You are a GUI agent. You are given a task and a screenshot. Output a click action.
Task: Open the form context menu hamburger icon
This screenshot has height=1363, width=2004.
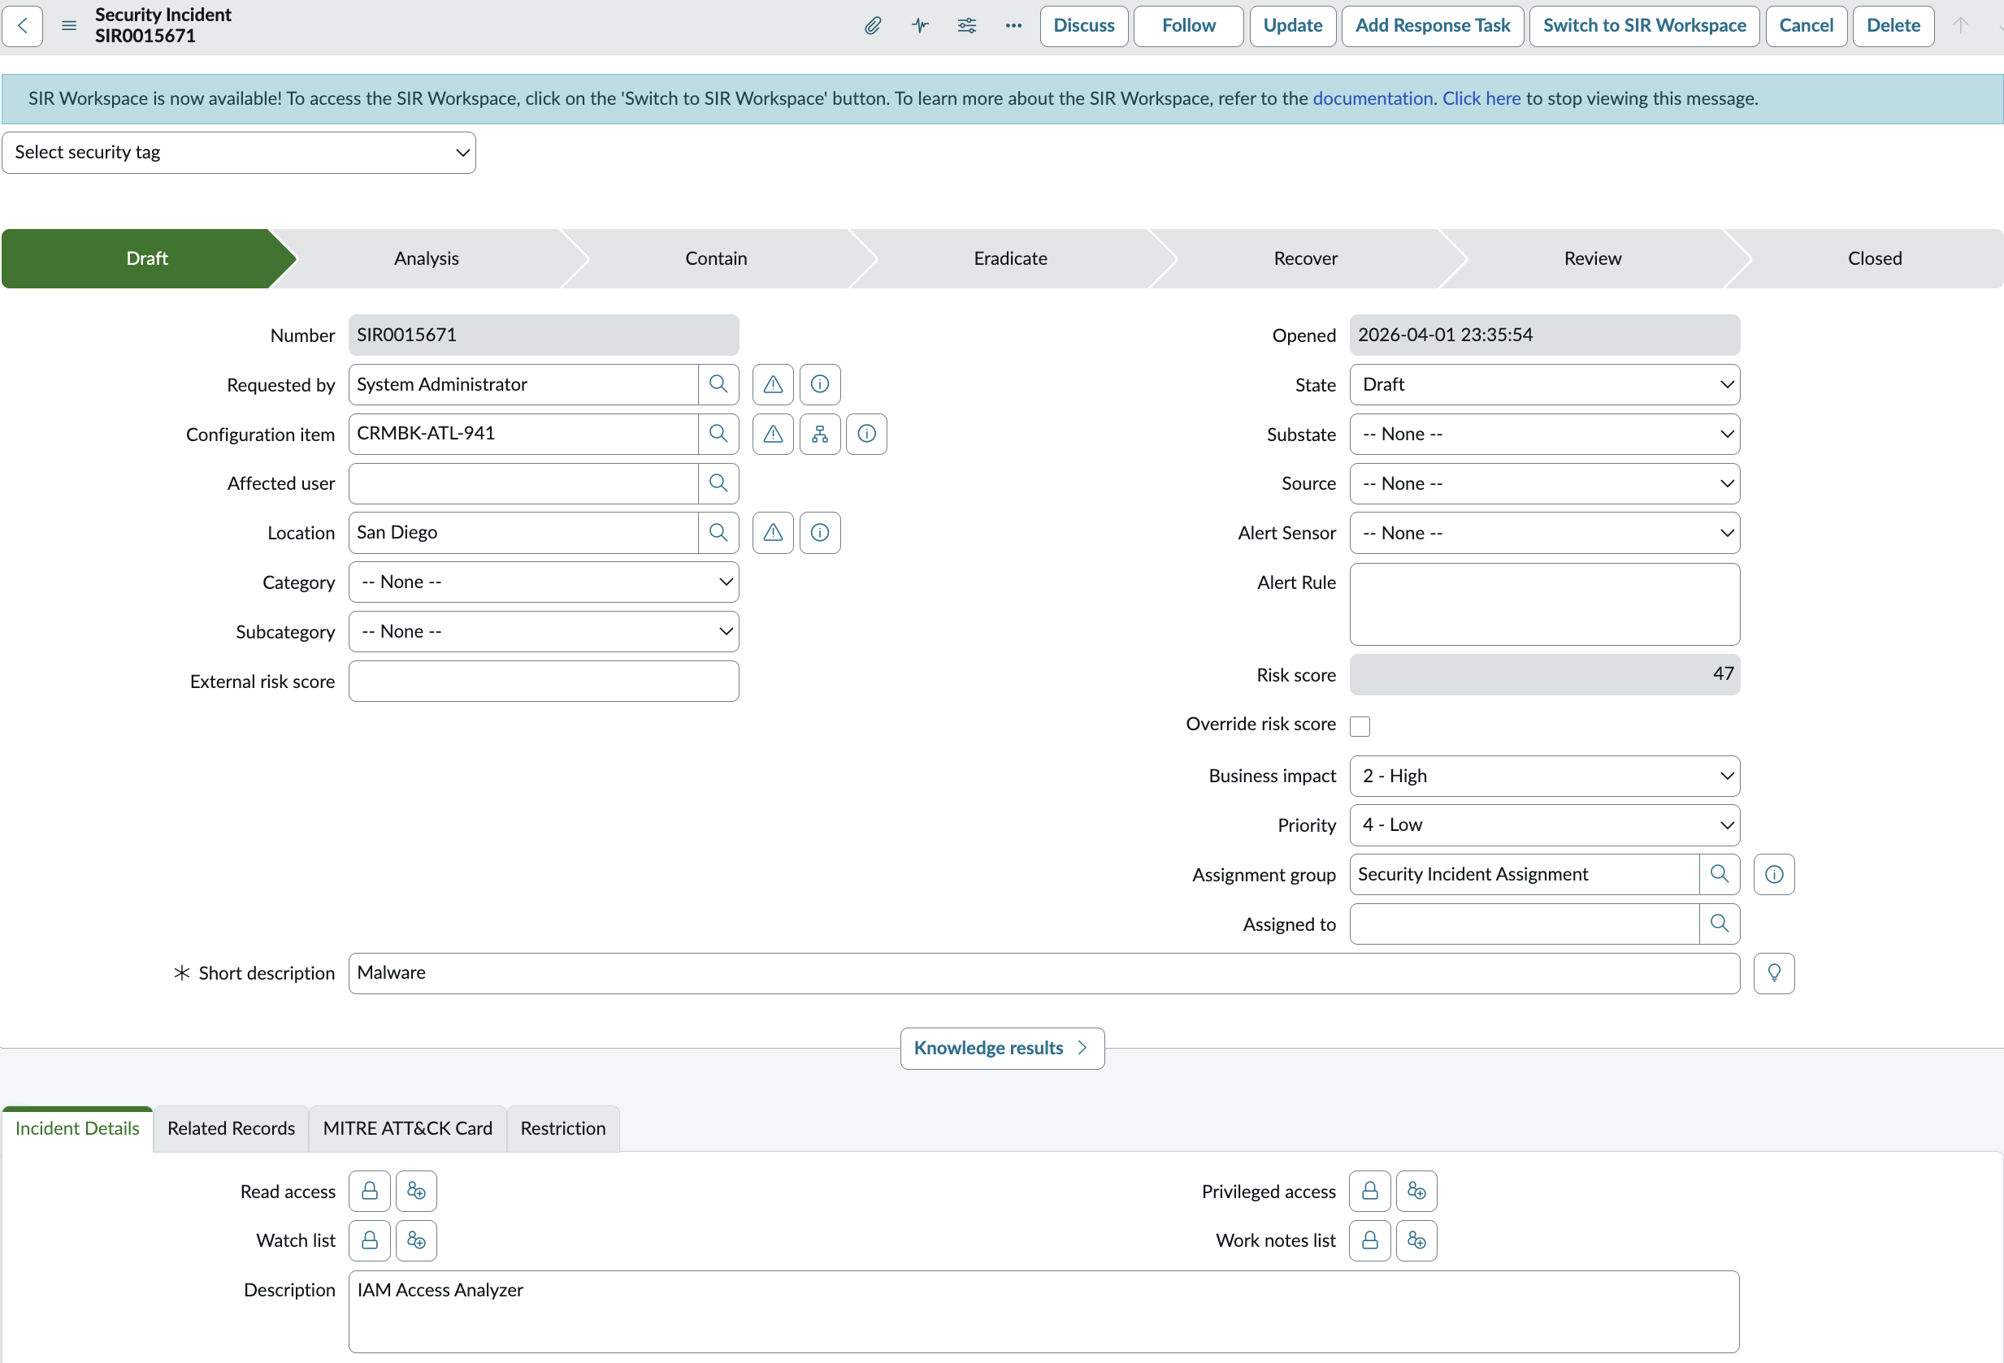tap(69, 26)
